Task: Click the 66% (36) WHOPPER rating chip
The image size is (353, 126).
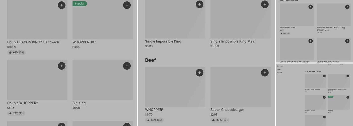Action: [154, 120]
